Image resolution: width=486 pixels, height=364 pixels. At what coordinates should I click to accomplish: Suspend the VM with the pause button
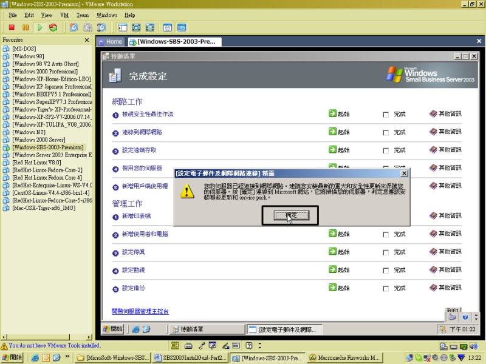coord(26,27)
